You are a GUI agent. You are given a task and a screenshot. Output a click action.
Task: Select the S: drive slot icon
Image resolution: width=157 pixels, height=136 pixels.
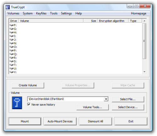pyautogui.click(x=11, y=61)
